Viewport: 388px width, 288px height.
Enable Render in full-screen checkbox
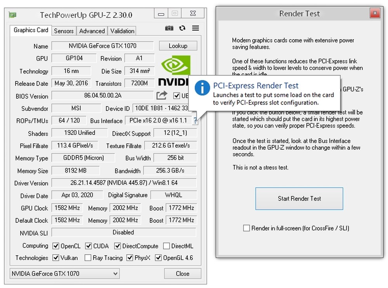click(x=246, y=228)
